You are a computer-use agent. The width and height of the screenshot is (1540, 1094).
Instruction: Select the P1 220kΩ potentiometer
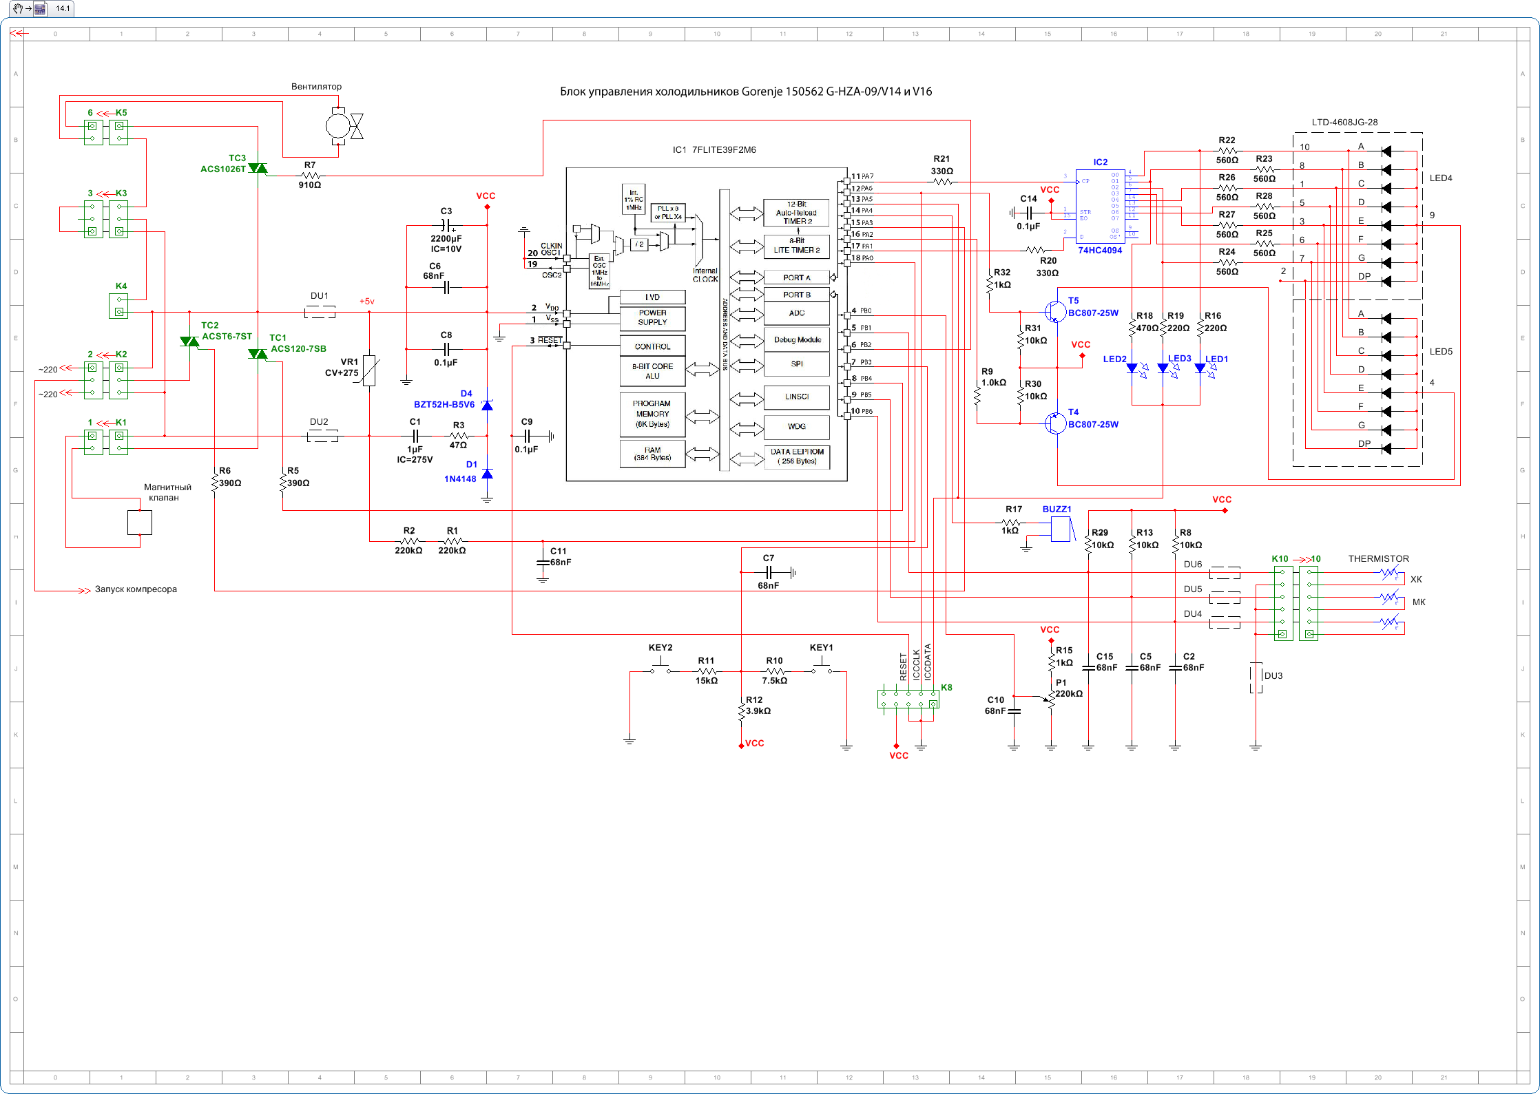1051,700
